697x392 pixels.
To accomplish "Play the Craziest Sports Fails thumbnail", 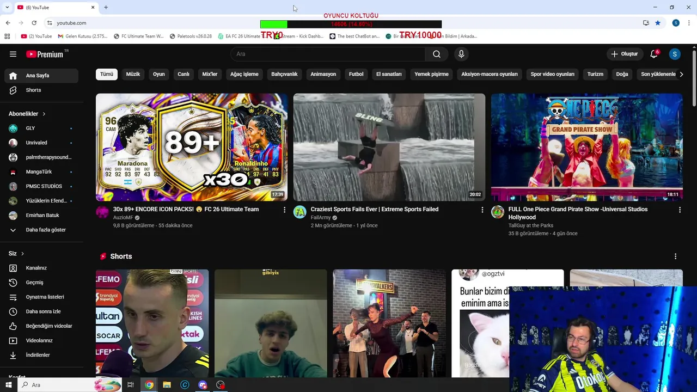I will 389,147.
